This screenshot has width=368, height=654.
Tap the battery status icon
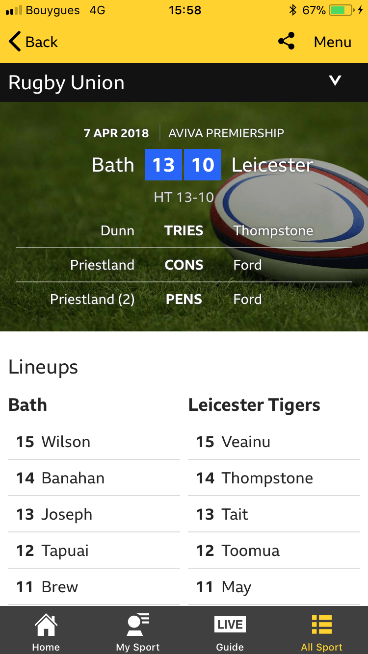pos(342,10)
